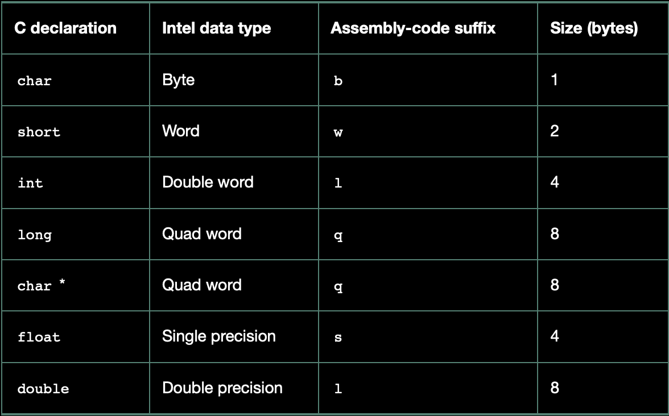The image size is (669, 416).
Task: Select the 'Intel data type' header cell
Action: click(234, 28)
